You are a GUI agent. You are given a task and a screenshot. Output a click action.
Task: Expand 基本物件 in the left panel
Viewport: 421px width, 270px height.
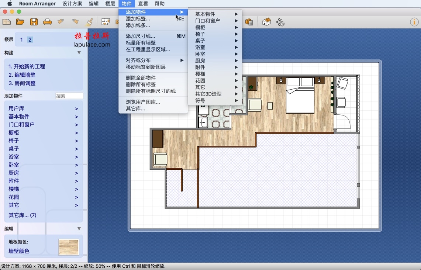[44, 117]
